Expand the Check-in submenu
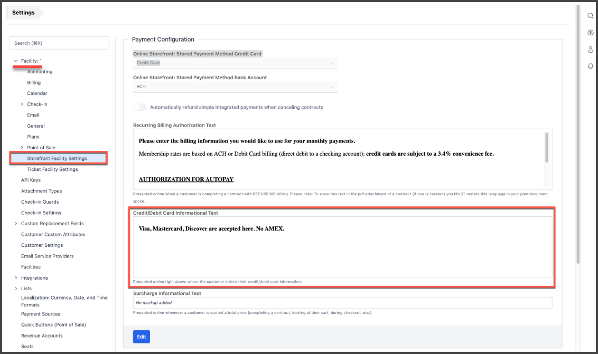 pyautogui.click(x=22, y=104)
